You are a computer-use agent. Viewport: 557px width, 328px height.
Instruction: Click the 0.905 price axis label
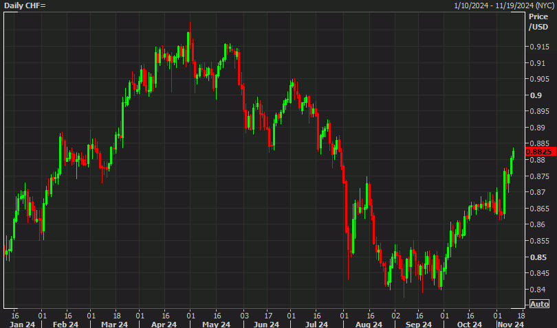coord(539,79)
